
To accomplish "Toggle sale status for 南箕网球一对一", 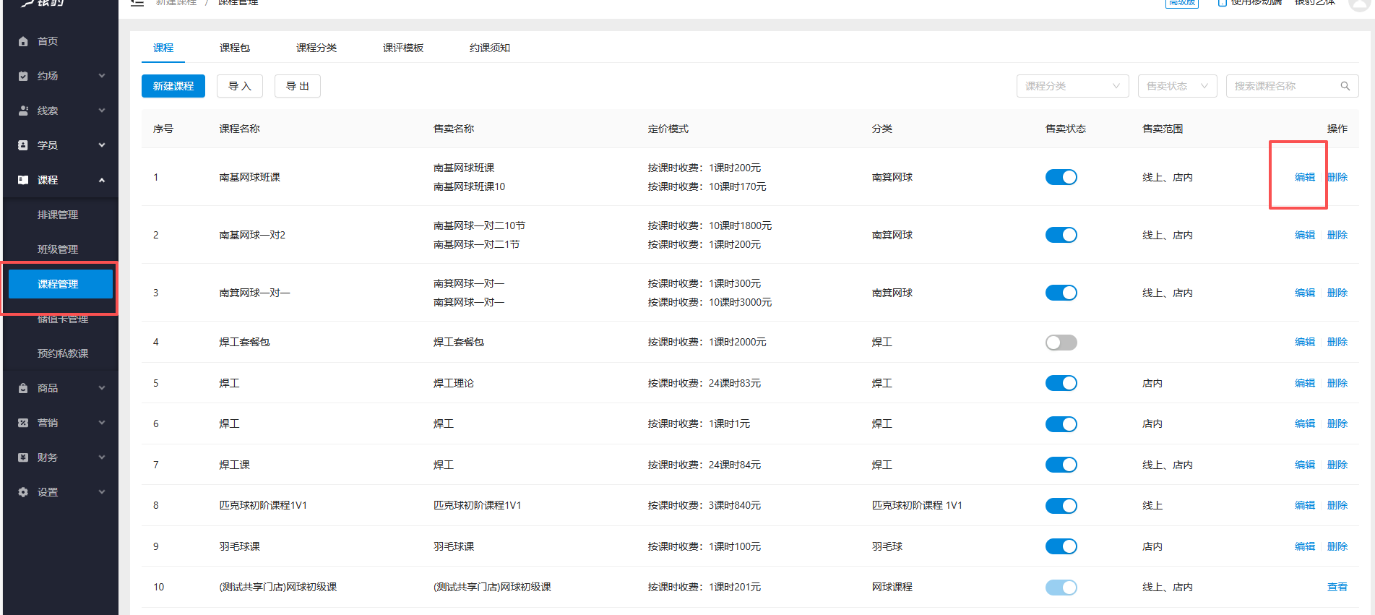I will (1061, 293).
